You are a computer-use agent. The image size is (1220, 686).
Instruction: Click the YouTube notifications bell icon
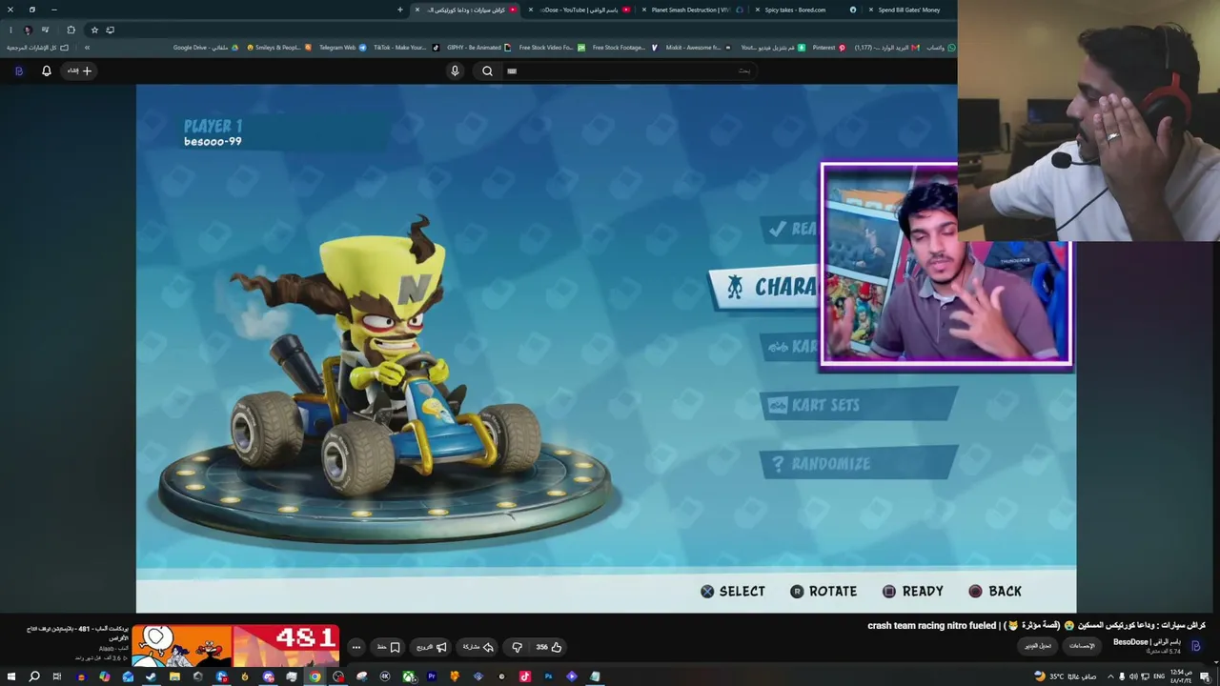point(46,71)
